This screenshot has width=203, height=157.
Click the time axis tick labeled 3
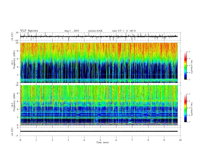pyautogui.click(x=68, y=140)
